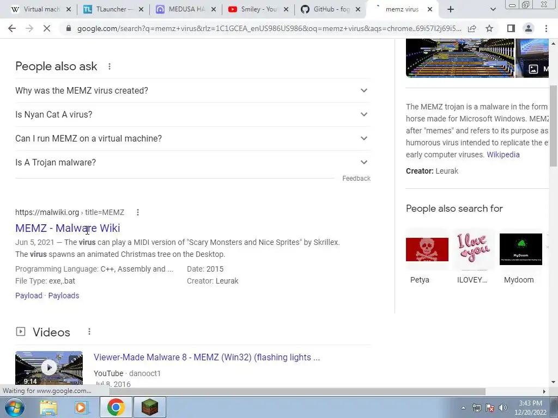Screen dimensions: 558x418
Task: Click the network tray icon
Action: click(x=476, y=408)
